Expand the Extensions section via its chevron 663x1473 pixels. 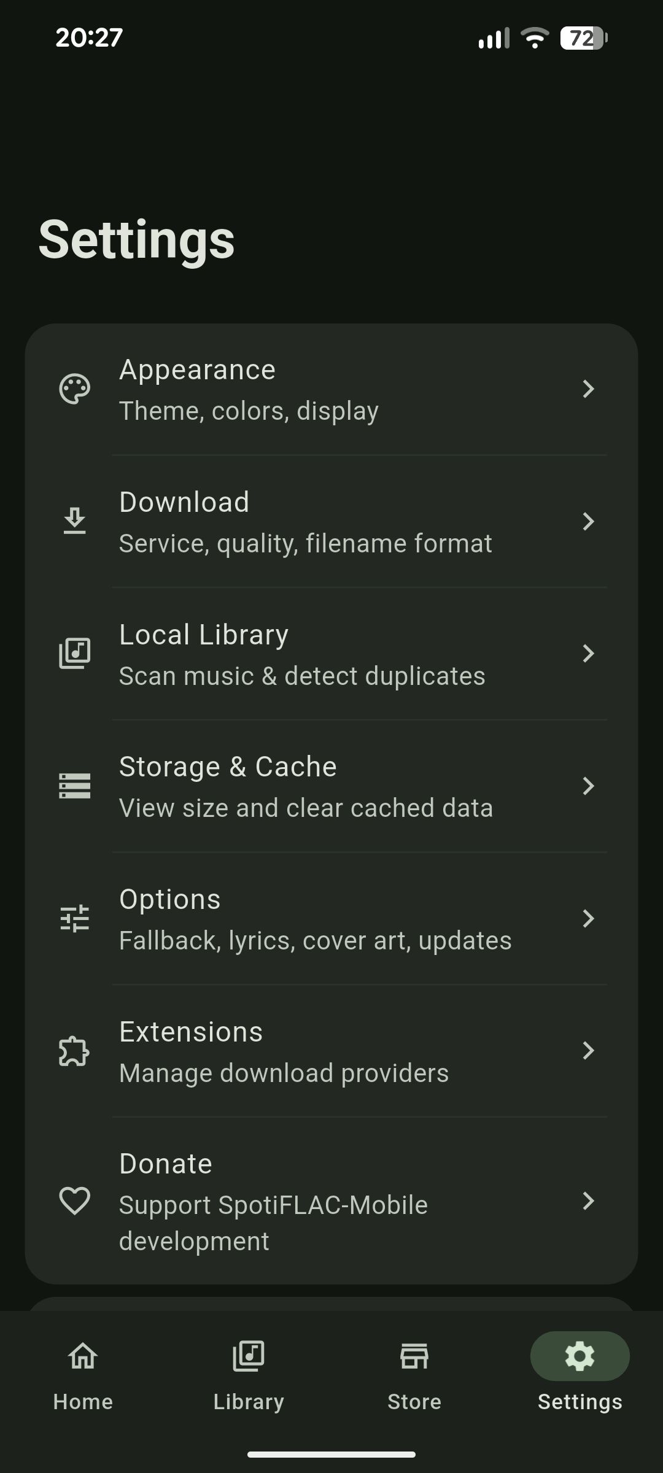click(589, 1051)
